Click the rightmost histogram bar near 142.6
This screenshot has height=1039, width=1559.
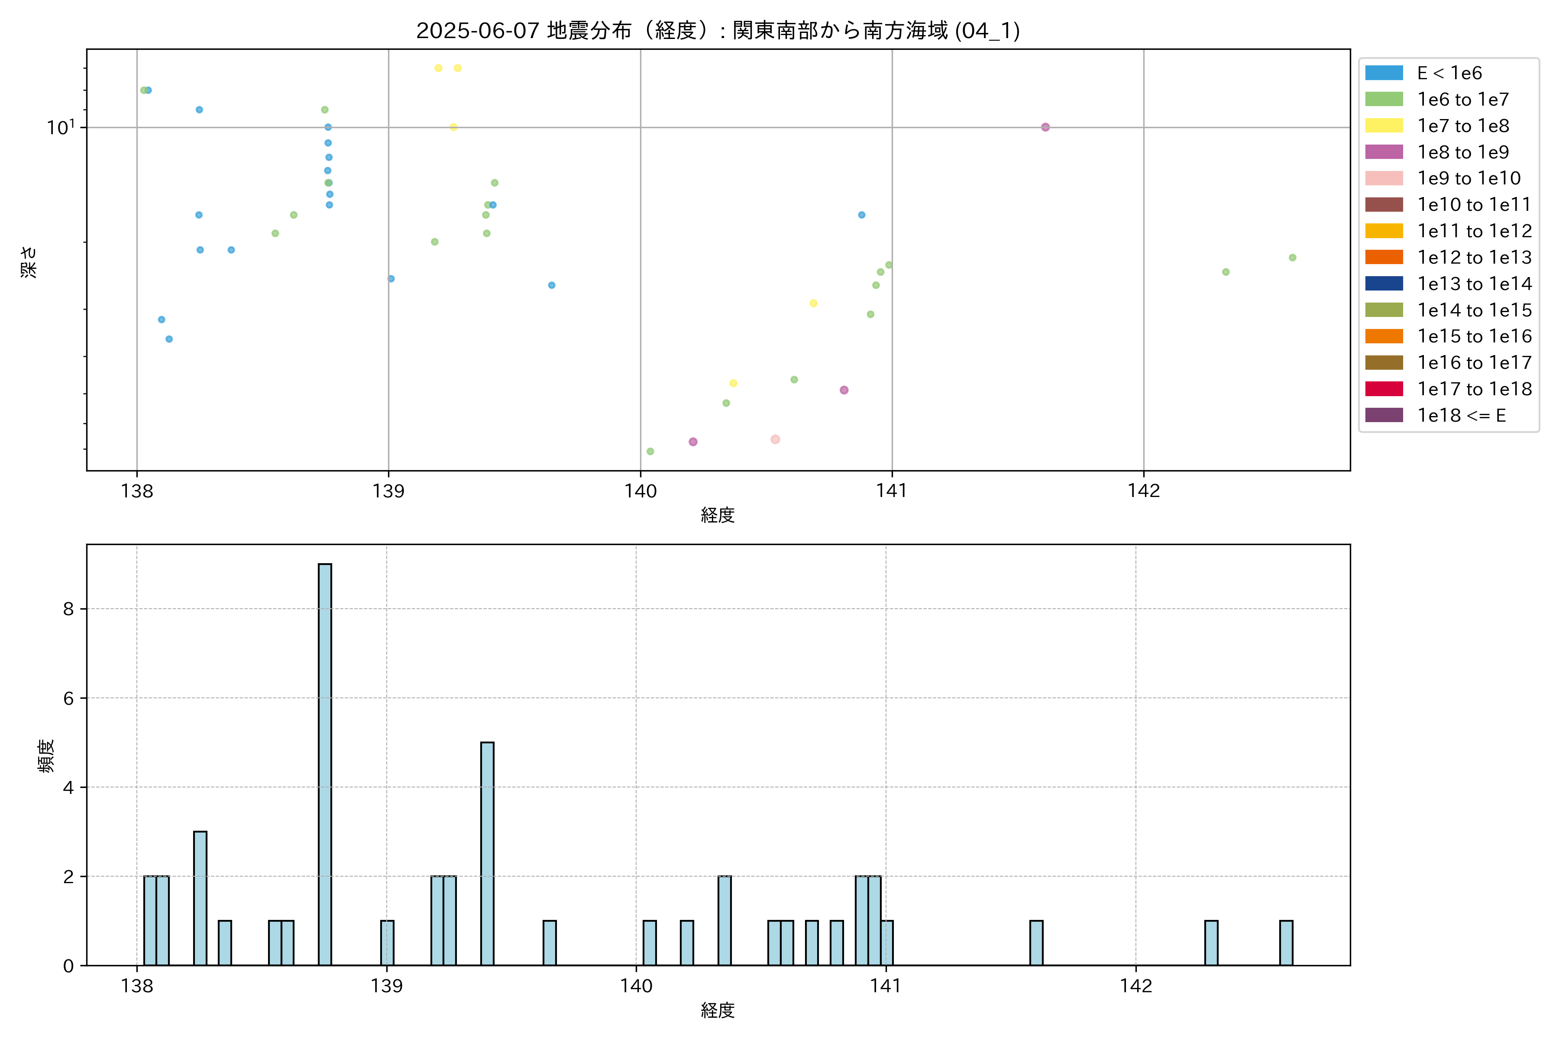1286,942
